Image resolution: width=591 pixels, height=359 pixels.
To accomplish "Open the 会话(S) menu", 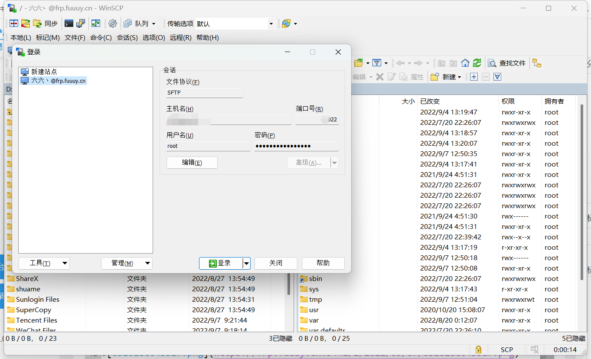I will click(127, 38).
